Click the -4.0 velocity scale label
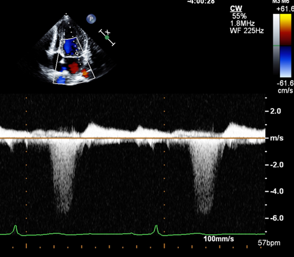Viewport: 294px width, 257px height. pos(277,191)
